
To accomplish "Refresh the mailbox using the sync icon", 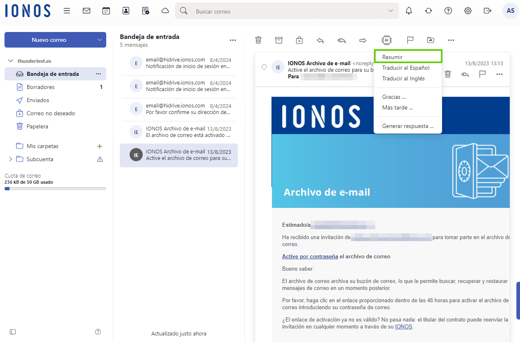I will coord(429,11).
